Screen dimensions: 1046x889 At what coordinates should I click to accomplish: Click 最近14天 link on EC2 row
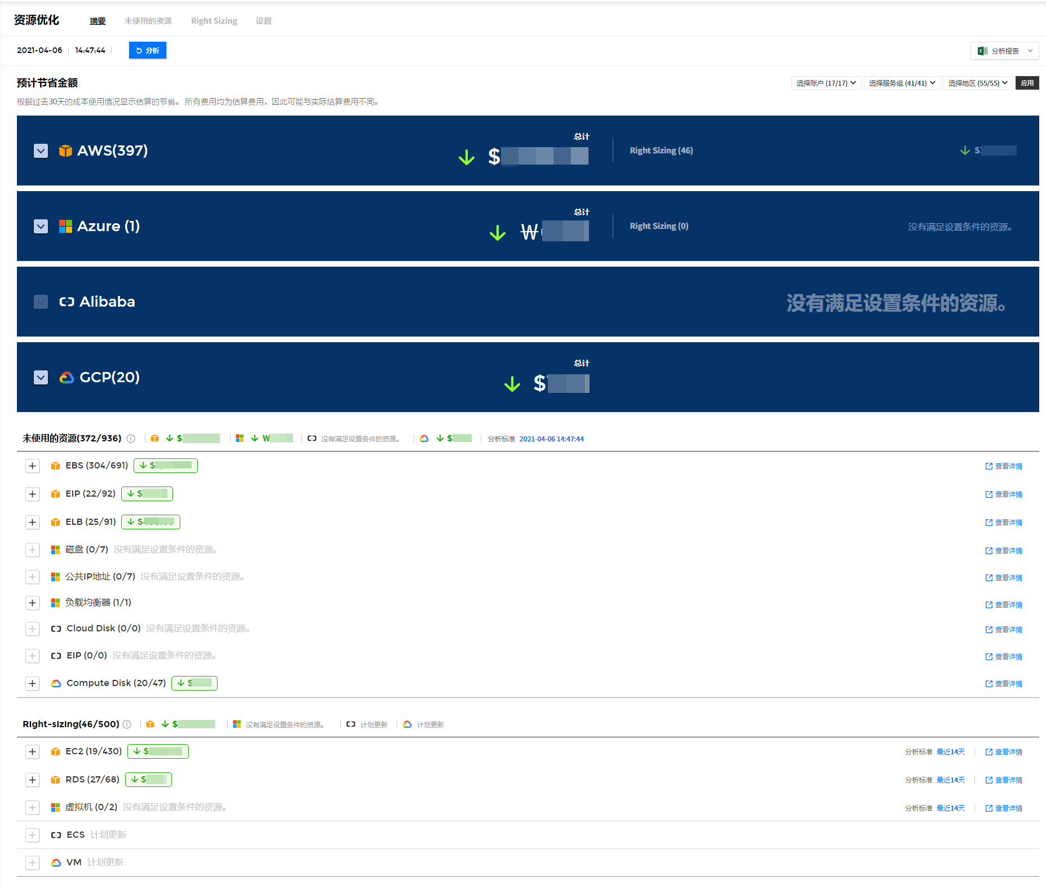pyautogui.click(x=950, y=752)
